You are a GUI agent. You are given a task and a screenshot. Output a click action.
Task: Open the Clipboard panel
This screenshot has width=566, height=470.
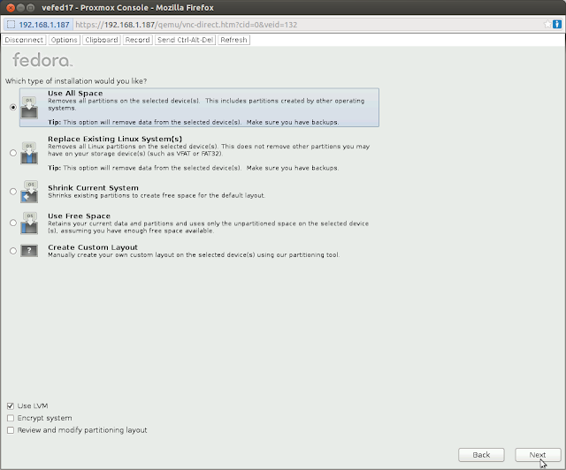coord(102,40)
